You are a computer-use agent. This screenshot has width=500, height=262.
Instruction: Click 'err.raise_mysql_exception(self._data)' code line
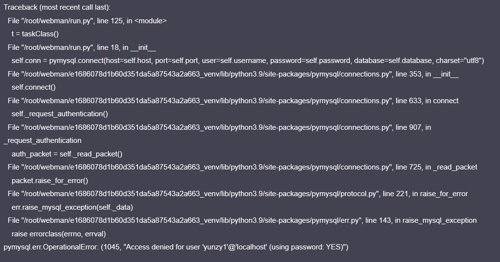(x=72, y=207)
